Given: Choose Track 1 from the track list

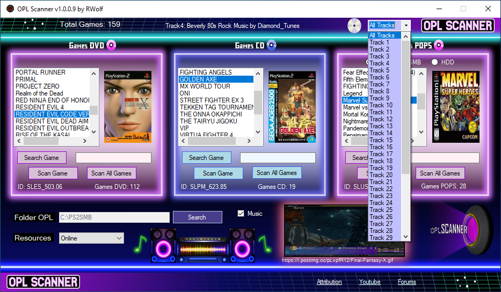Looking at the screenshot, I should point(384,42).
